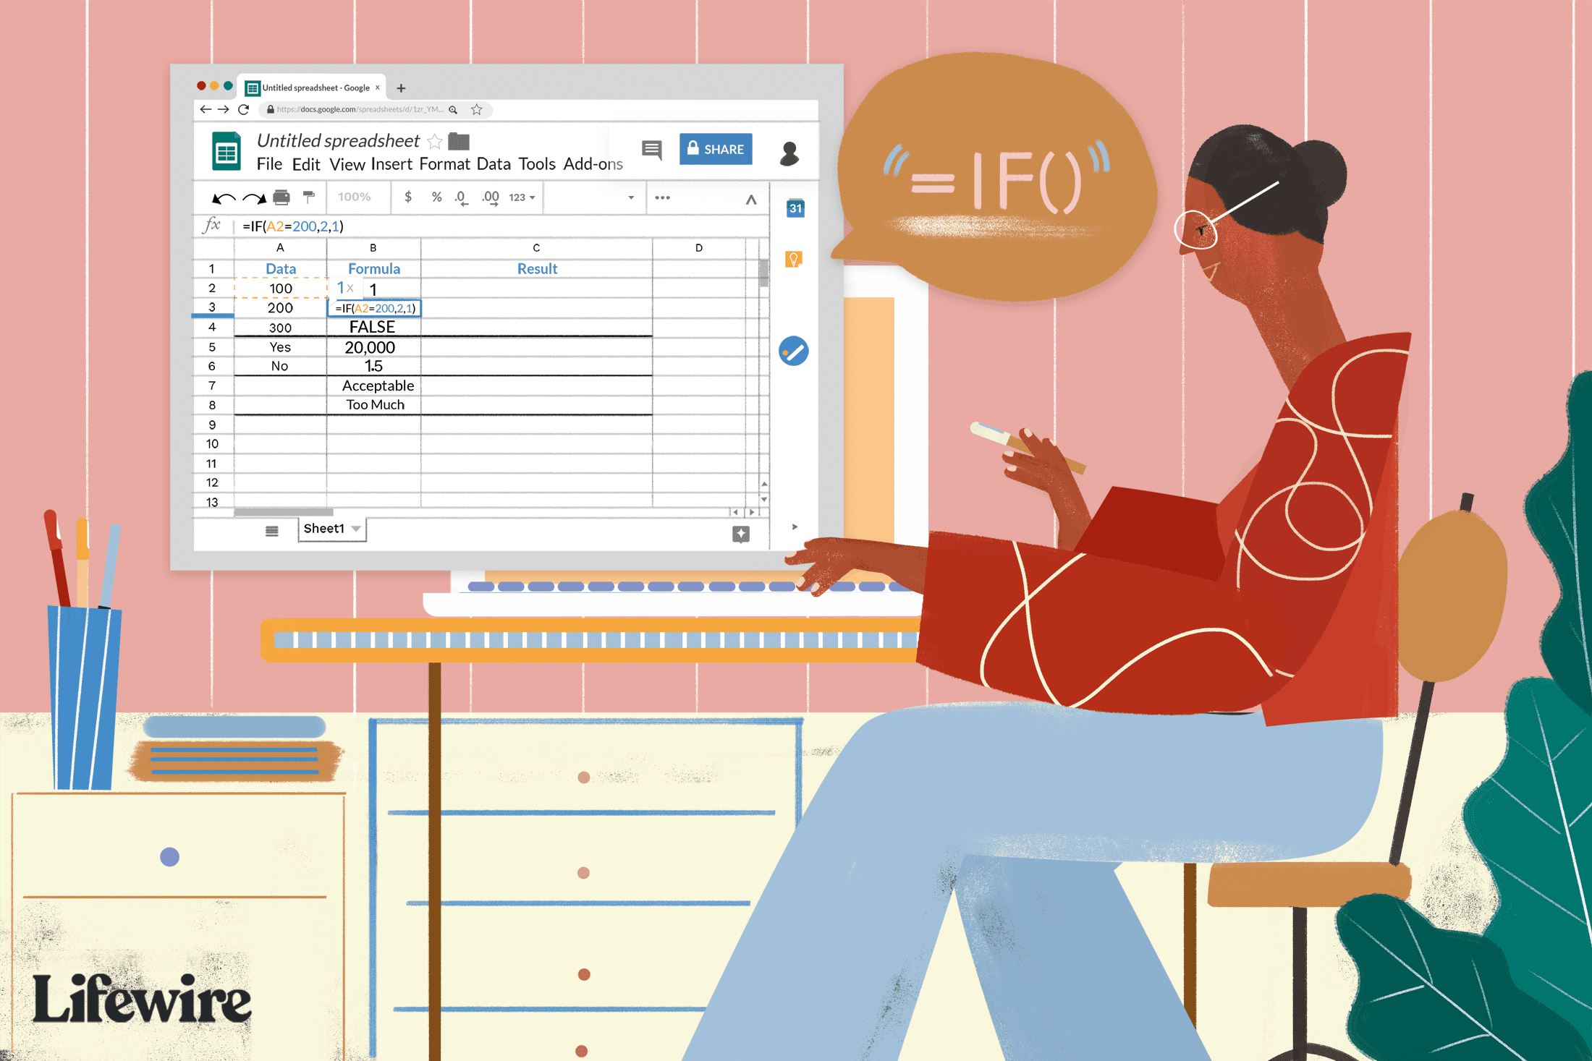1592x1061 pixels.
Task: Select the Paint format tool
Action: pyautogui.click(x=309, y=196)
